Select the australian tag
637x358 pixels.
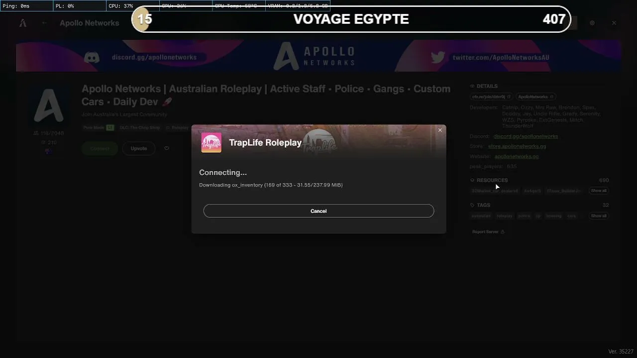point(481,216)
